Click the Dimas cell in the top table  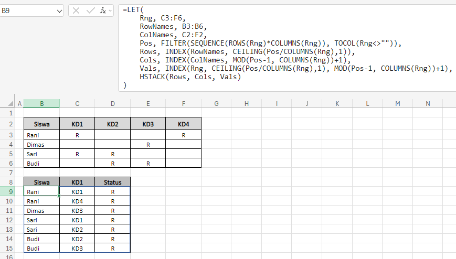pyautogui.click(x=41, y=144)
